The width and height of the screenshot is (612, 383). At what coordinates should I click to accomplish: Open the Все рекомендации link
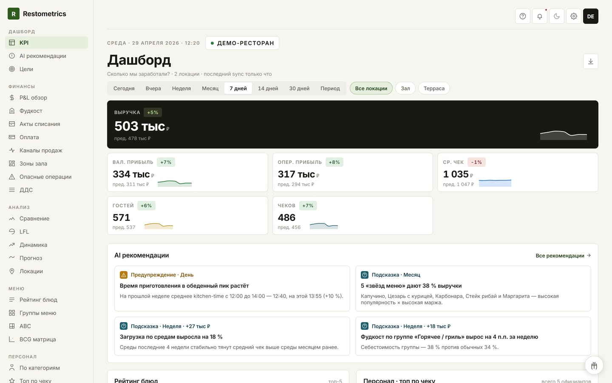click(563, 255)
